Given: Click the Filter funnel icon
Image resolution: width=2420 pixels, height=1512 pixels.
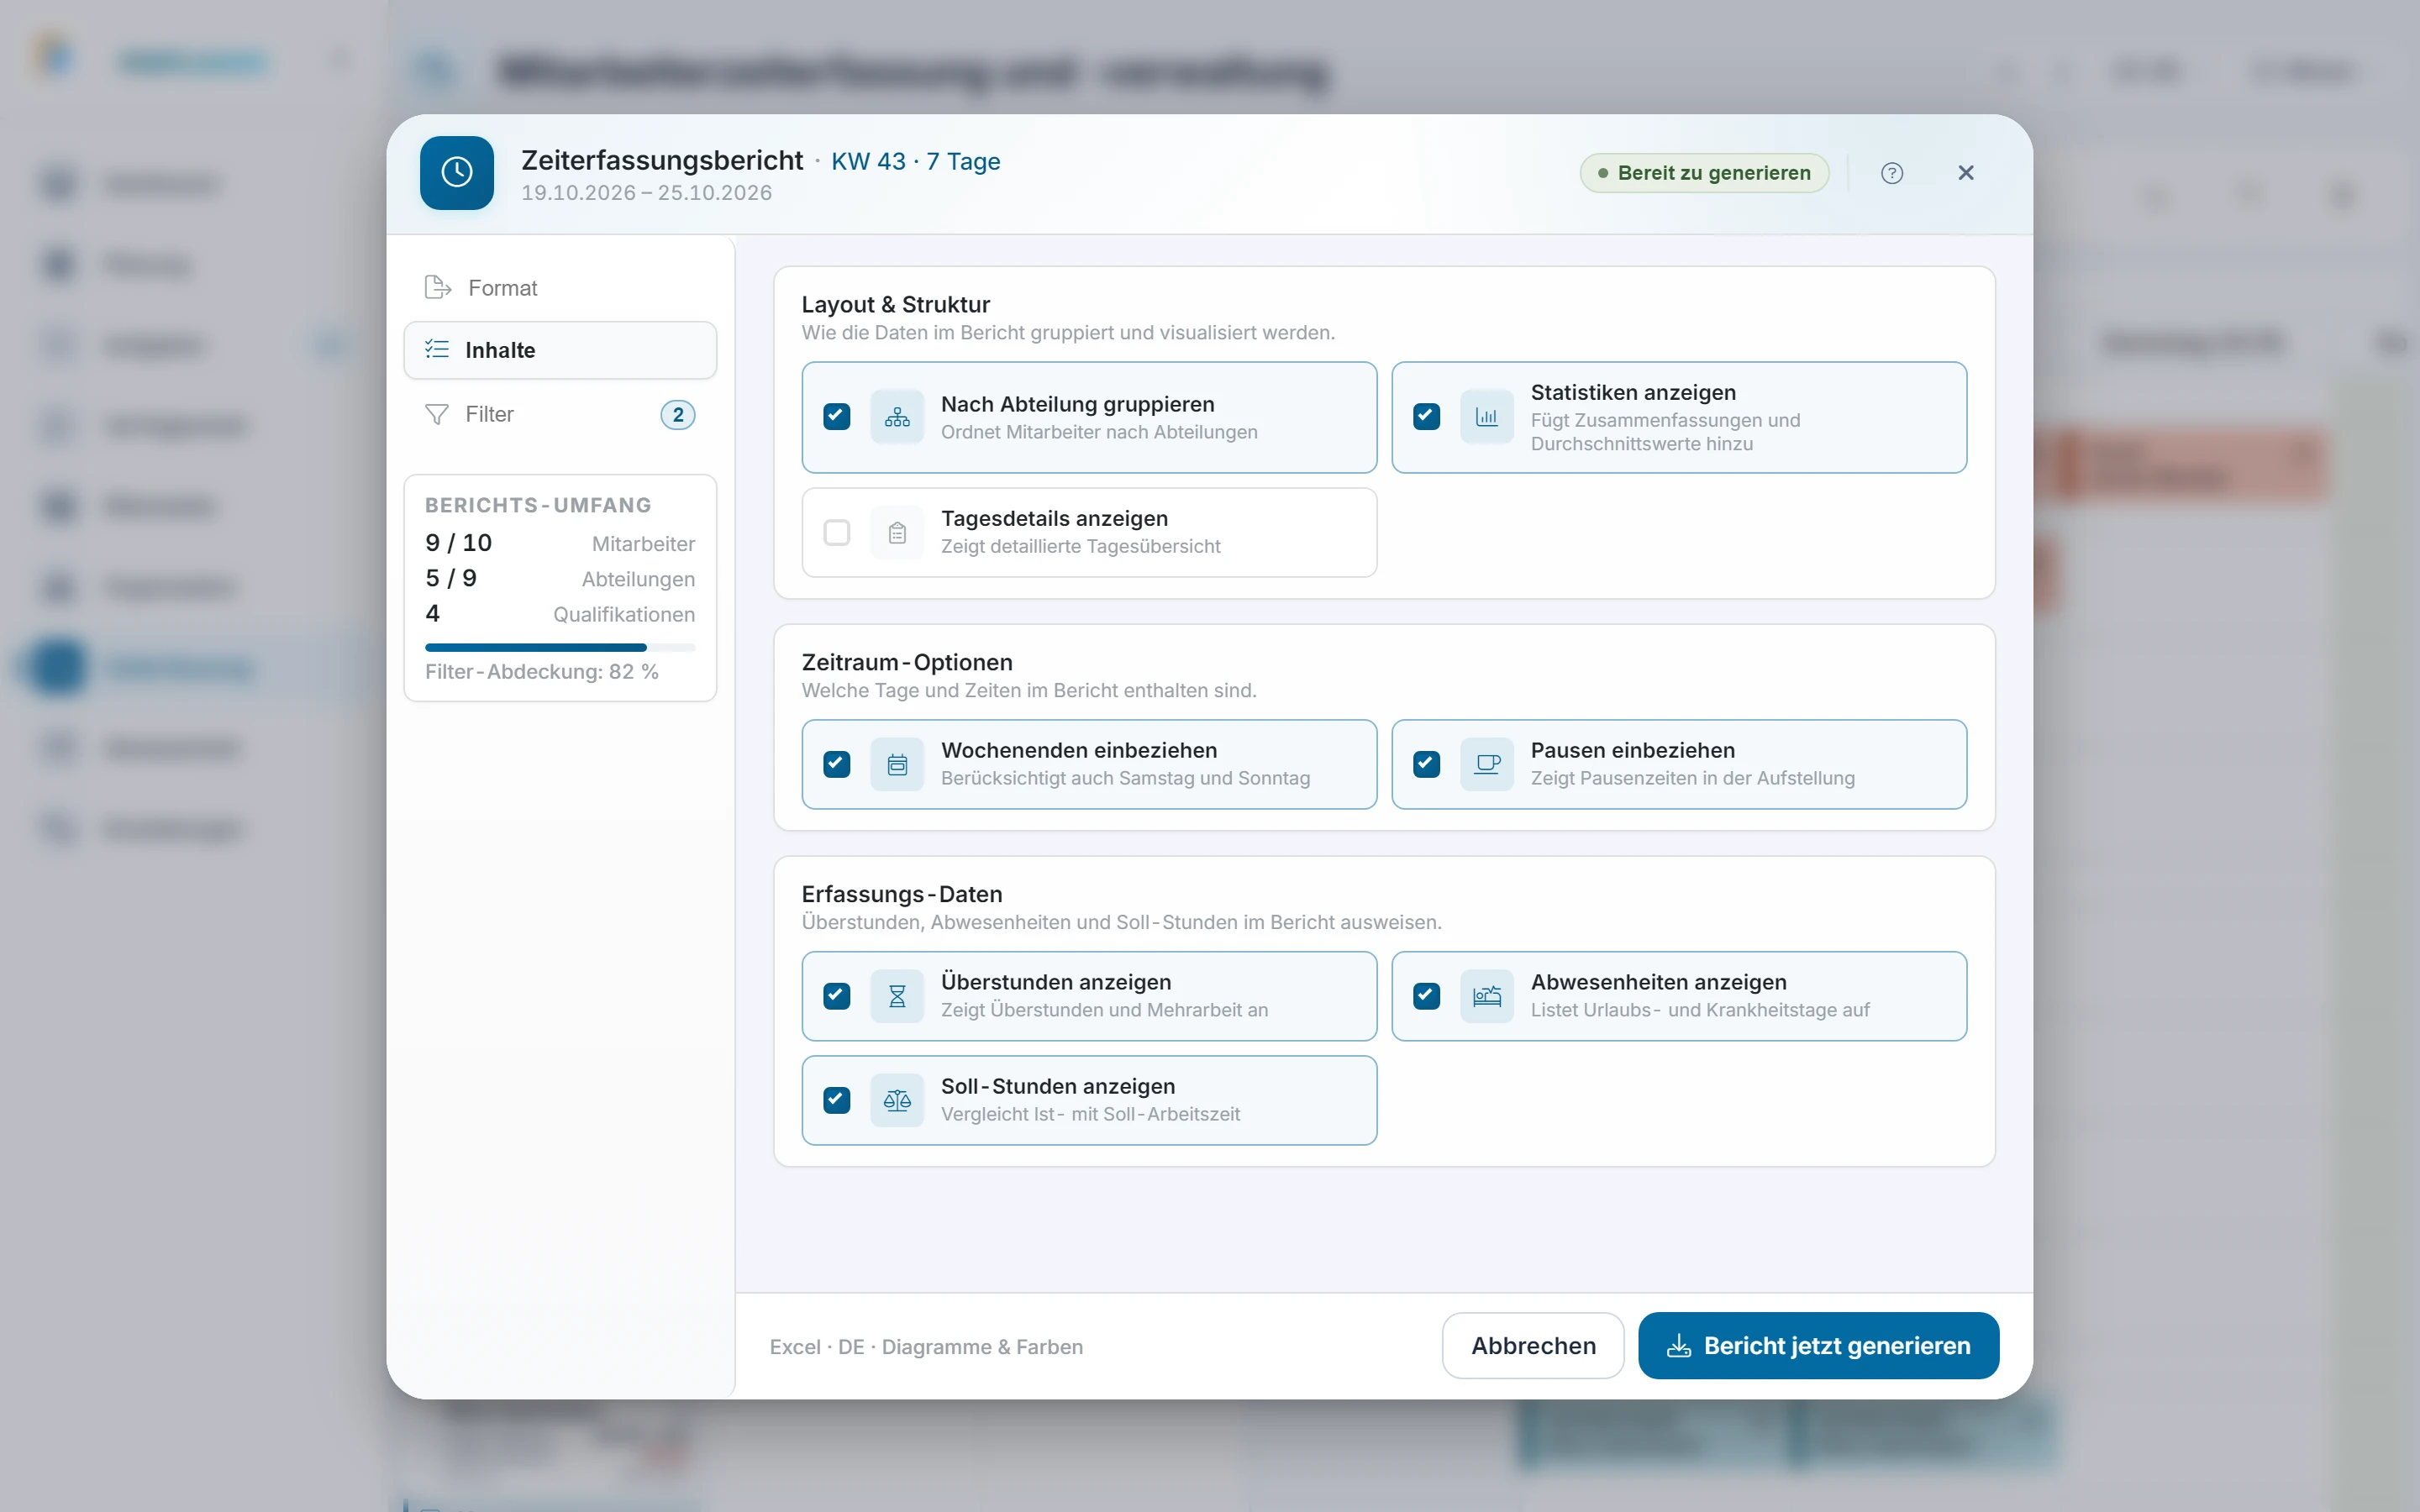Looking at the screenshot, I should click(x=437, y=414).
